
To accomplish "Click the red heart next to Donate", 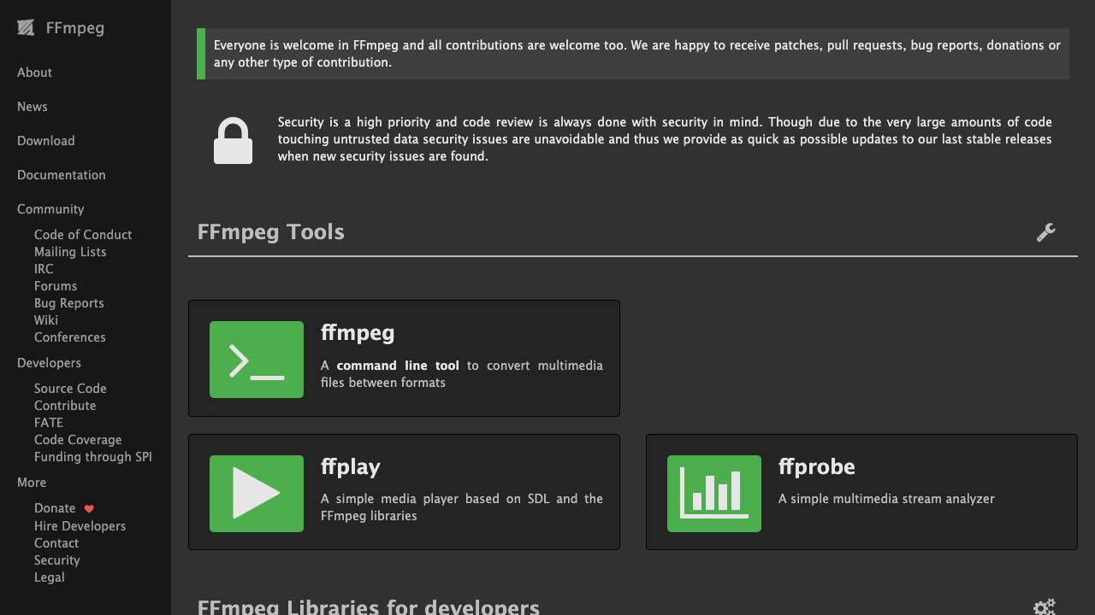I will [x=89, y=508].
